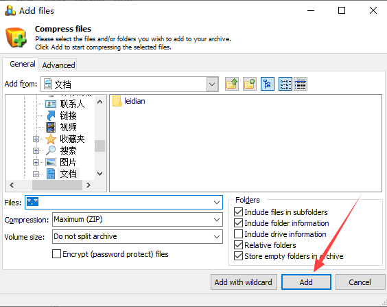Switch to list view icon
This screenshot has width=387, height=307.
pyautogui.click(x=285, y=84)
